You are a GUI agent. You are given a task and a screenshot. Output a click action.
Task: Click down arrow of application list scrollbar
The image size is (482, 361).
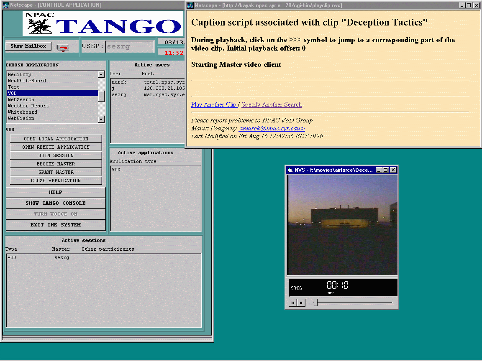click(x=101, y=119)
